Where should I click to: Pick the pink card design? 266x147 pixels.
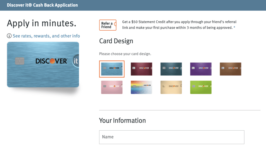click(x=112, y=87)
